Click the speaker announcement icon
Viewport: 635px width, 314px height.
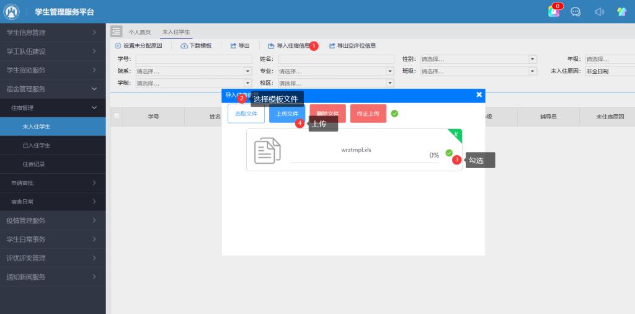[599, 12]
